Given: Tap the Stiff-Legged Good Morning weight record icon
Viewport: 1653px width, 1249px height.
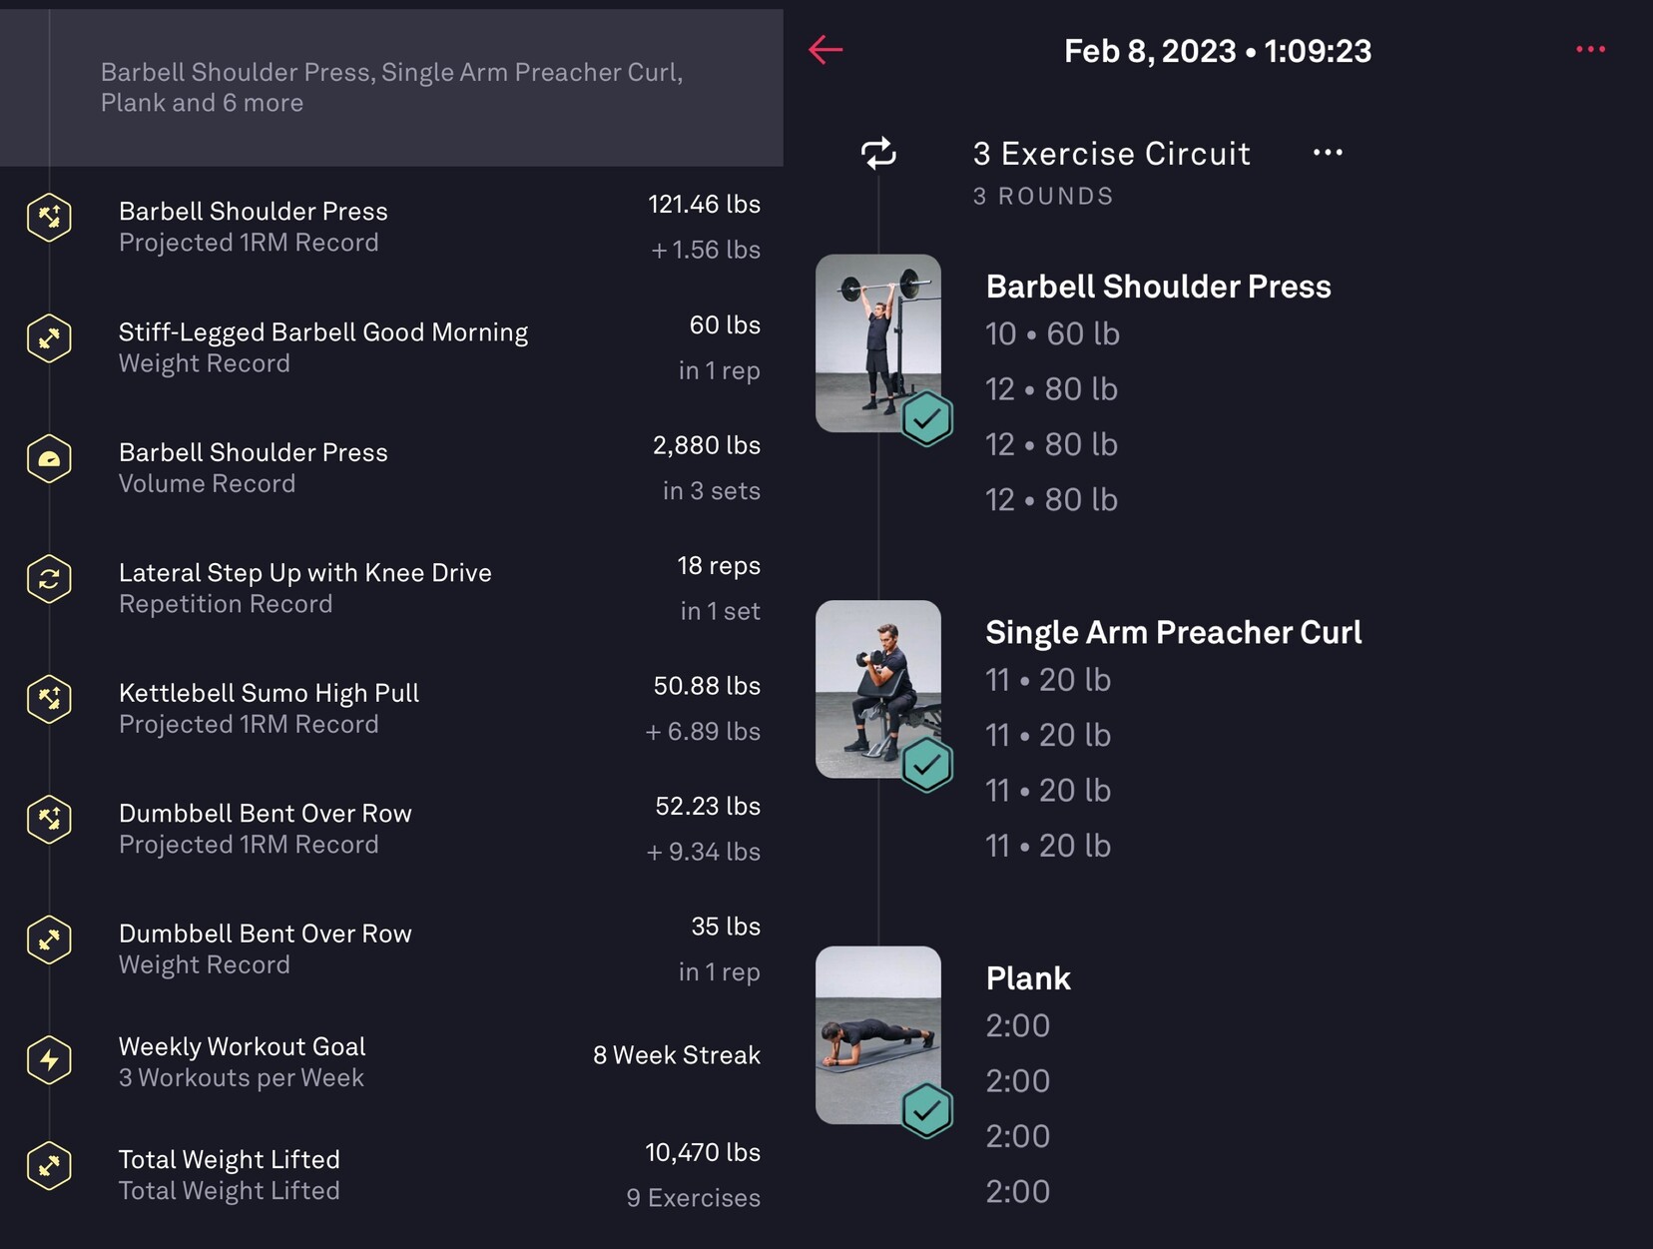Looking at the screenshot, I should coord(49,338).
